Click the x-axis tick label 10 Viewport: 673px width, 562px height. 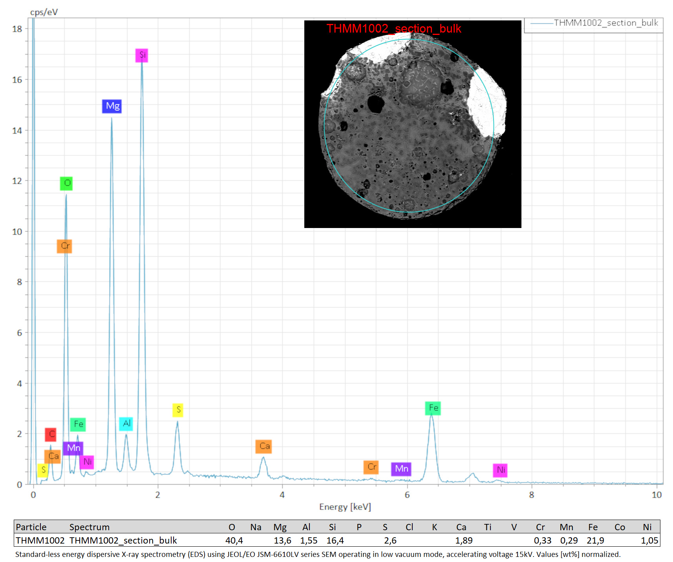657,495
